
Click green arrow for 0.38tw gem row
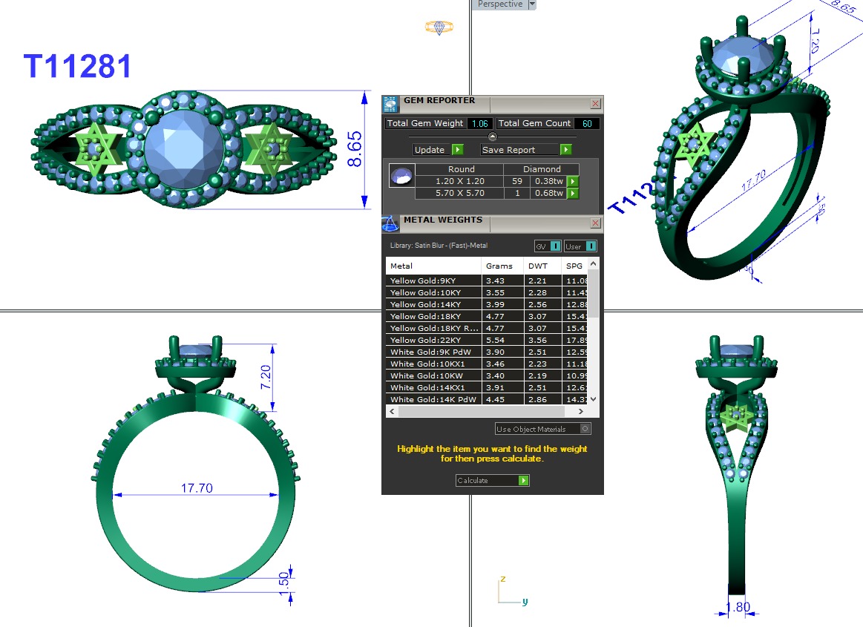point(572,181)
